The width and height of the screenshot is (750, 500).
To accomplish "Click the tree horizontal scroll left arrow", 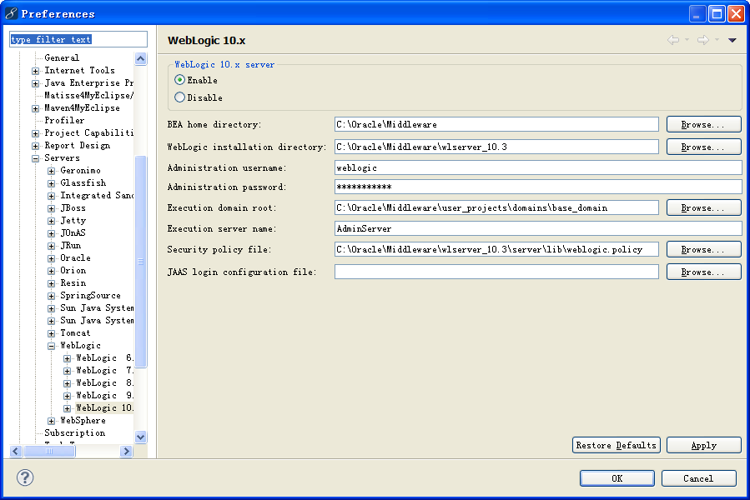I will click(x=16, y=451).
